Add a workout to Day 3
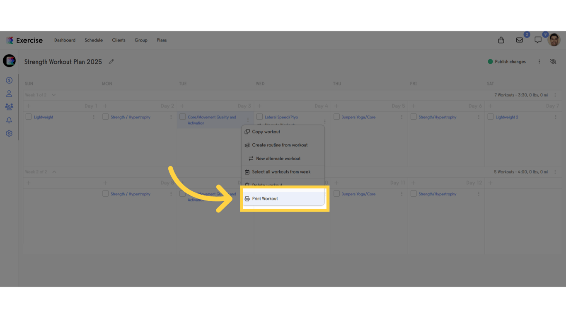The height and width of the screenshot is (318, 566). (x=182, y=106)
